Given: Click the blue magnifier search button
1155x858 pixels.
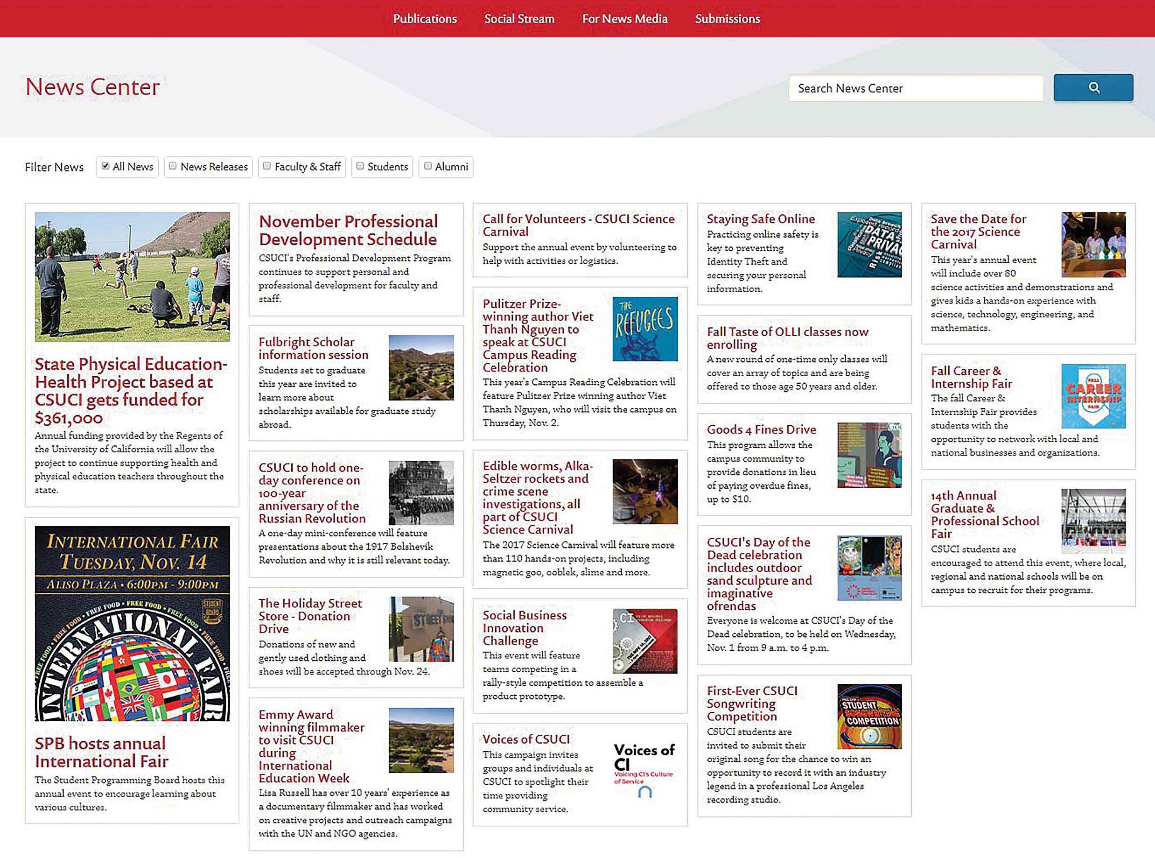Looking at the screenshot, I should click(1093, 87).
